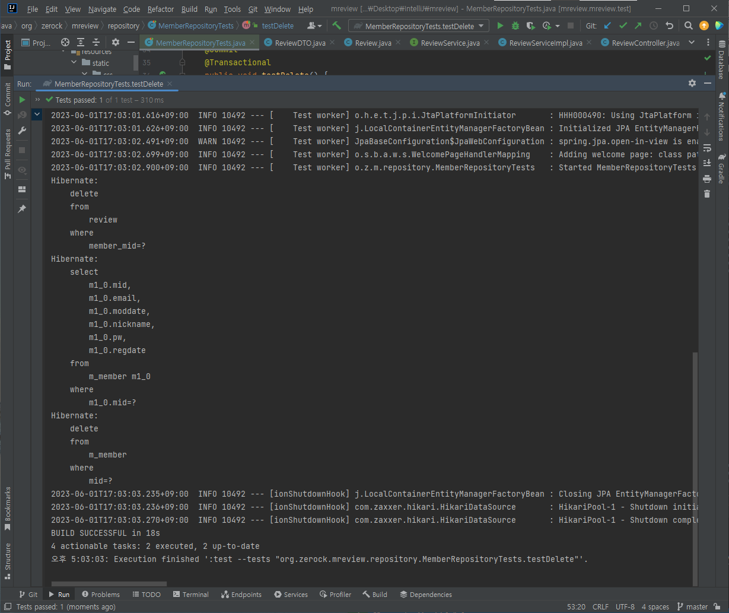The height and width of the screenshot is (613, 729).
Task: Open the Dependencies tool window
Action: pos(426,595)
